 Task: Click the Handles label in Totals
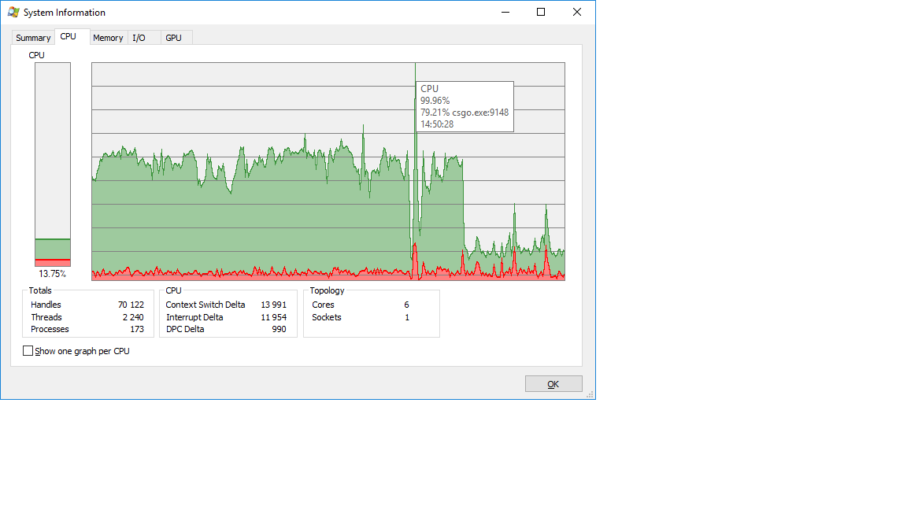click(x=46, y=305)
